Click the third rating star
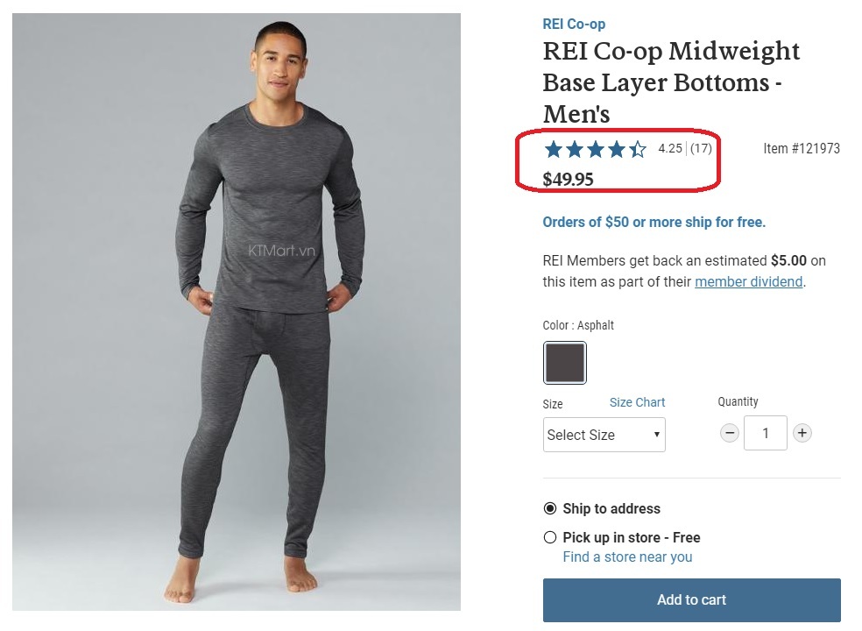 (594, 149)
